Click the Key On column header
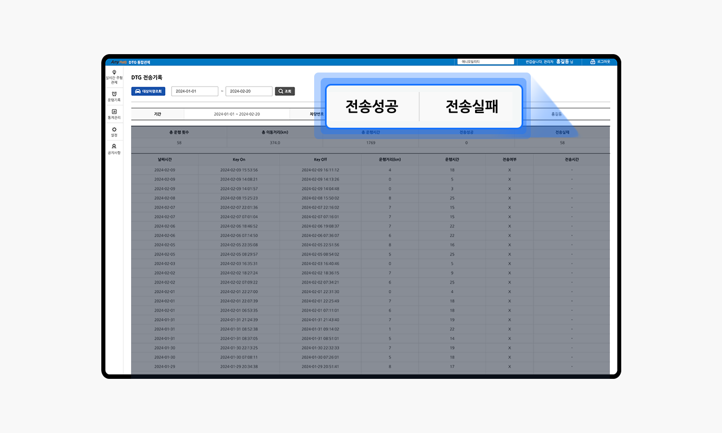The width and height of the screenshot is (722, 433). (x=239, y=160)
